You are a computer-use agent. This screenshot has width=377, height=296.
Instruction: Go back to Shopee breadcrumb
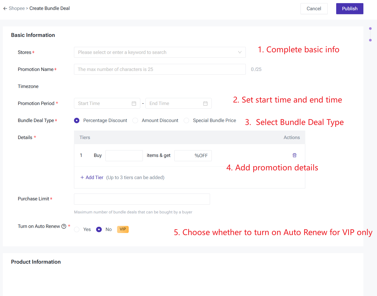(x=17, y=9)
